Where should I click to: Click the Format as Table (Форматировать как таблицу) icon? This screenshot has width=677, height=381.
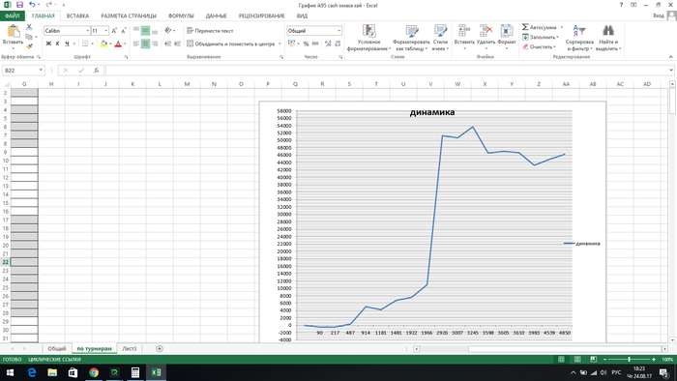(411, 31)
